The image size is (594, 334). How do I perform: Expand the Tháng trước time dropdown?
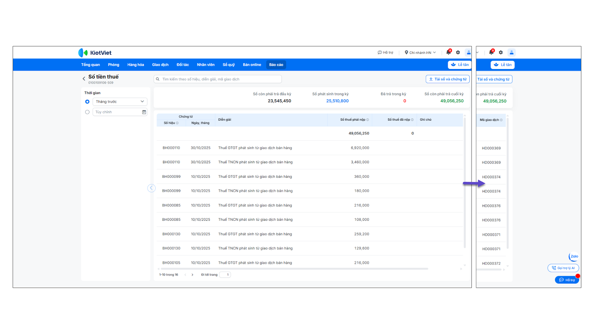(120, 102)
